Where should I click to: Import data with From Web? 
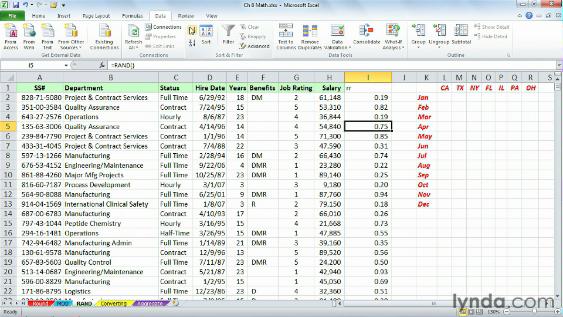29,36
